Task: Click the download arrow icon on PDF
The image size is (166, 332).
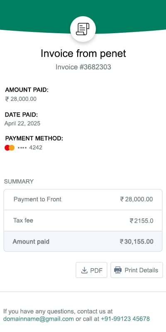Action: (x=84, y=270)
